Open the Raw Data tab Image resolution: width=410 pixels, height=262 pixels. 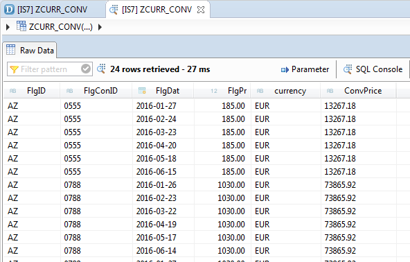coord(30,50)
